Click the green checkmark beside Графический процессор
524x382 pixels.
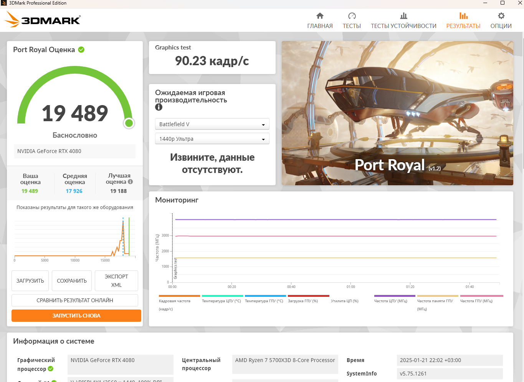50,369
